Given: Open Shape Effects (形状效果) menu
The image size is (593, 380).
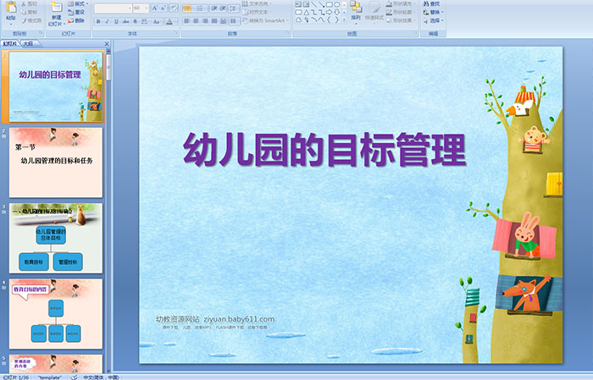Looking at the screenshot, I should (x=401, y=20).
